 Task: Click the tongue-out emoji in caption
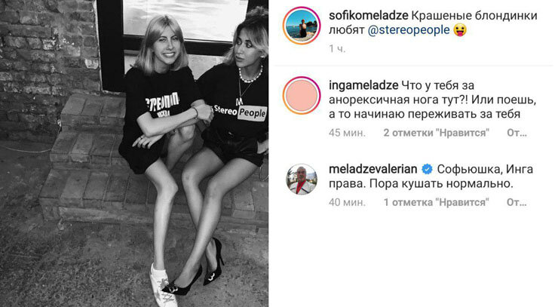460,30
